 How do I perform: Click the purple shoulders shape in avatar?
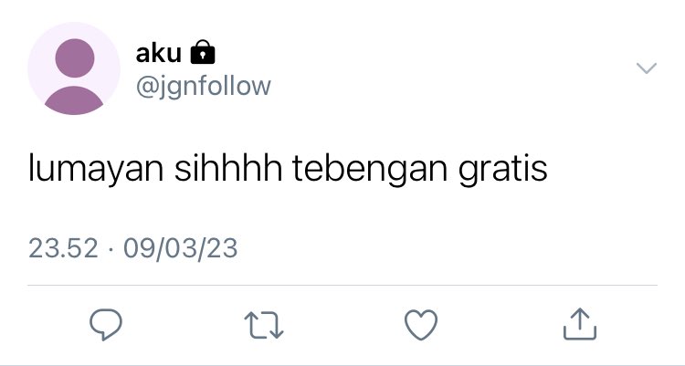74,100
